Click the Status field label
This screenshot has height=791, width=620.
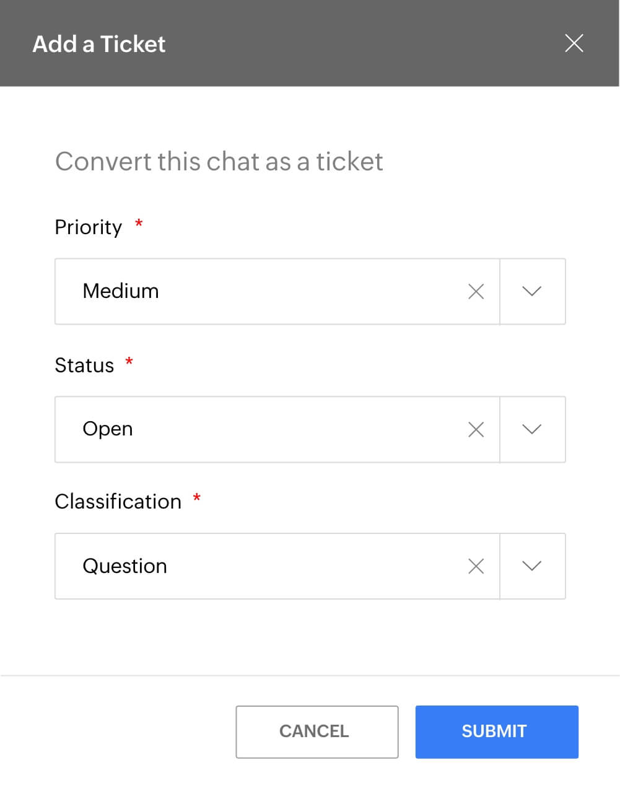84,365
